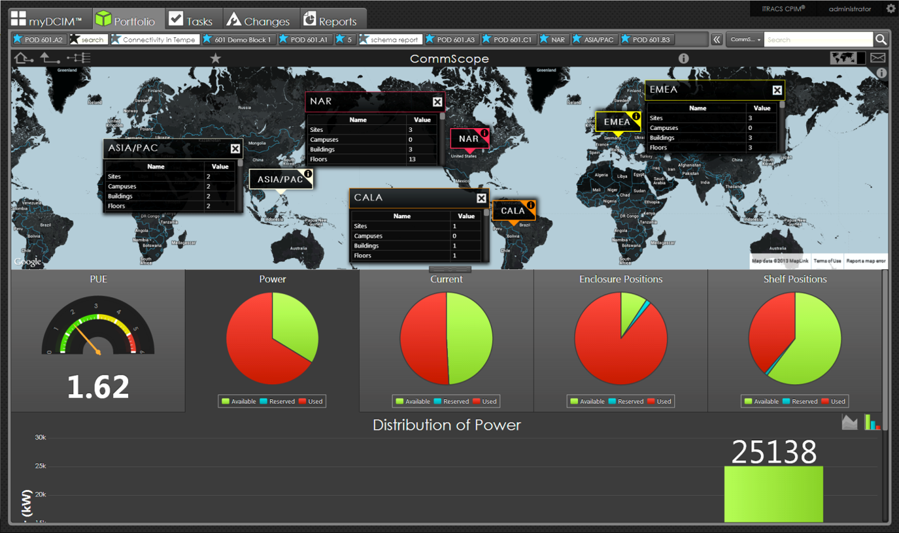The image size is (899, 533).
Task: Toggle Available series in Current chart legend
Action: pos(412,401)
